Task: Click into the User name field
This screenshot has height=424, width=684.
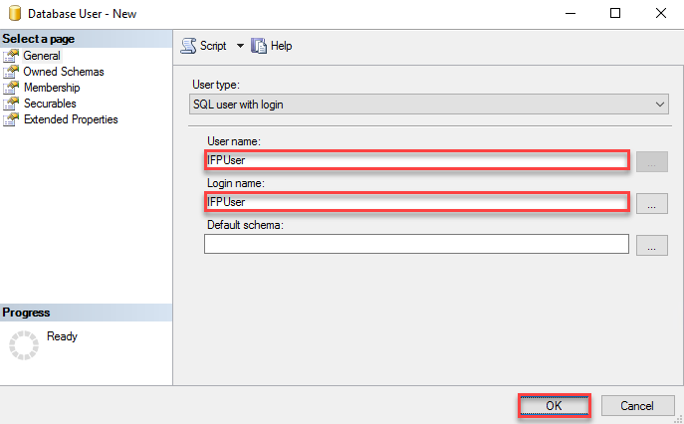Action: point(416,161)
